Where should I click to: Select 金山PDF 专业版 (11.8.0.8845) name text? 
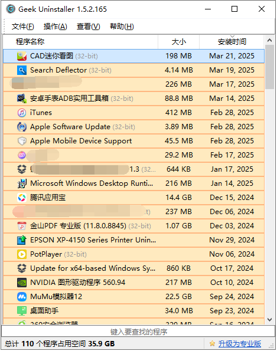pos(78,225)
